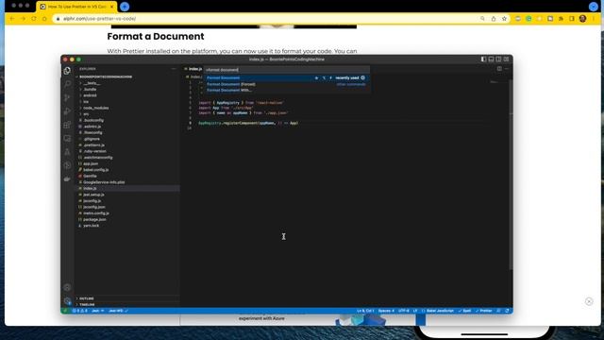Open Gemfile in the file explorer
The image size is (604, 340).
pyautogui.click(x=127, y=177)
